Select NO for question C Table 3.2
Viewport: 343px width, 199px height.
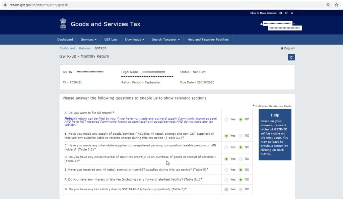pyautogui.click(x=241, y=147)
